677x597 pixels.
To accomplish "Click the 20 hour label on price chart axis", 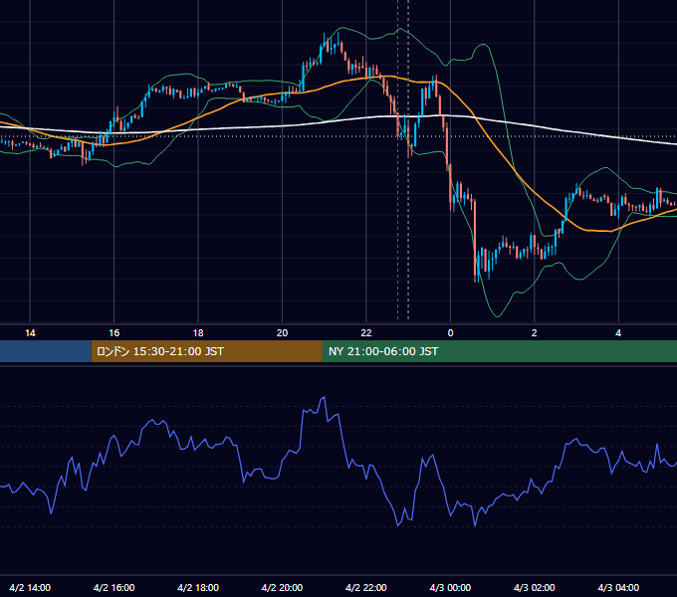I will pos(282,333).
